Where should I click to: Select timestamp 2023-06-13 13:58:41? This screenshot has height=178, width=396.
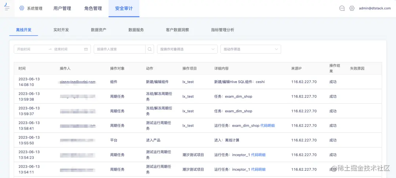coord(29,126)
